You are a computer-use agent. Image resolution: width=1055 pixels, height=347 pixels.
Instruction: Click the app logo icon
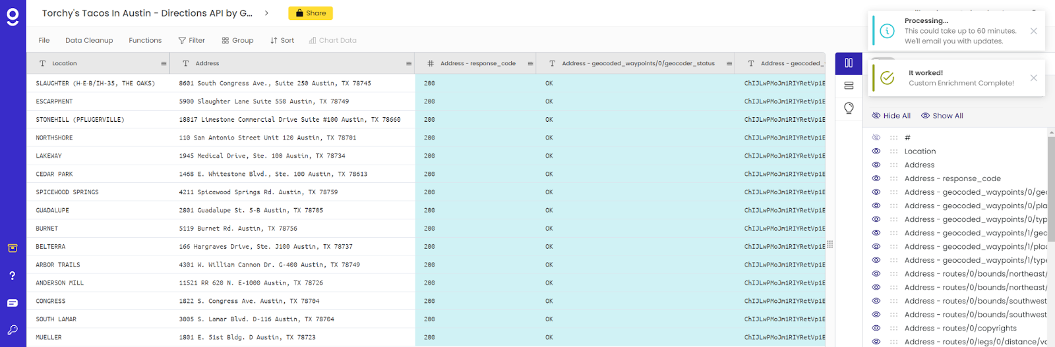13,17
